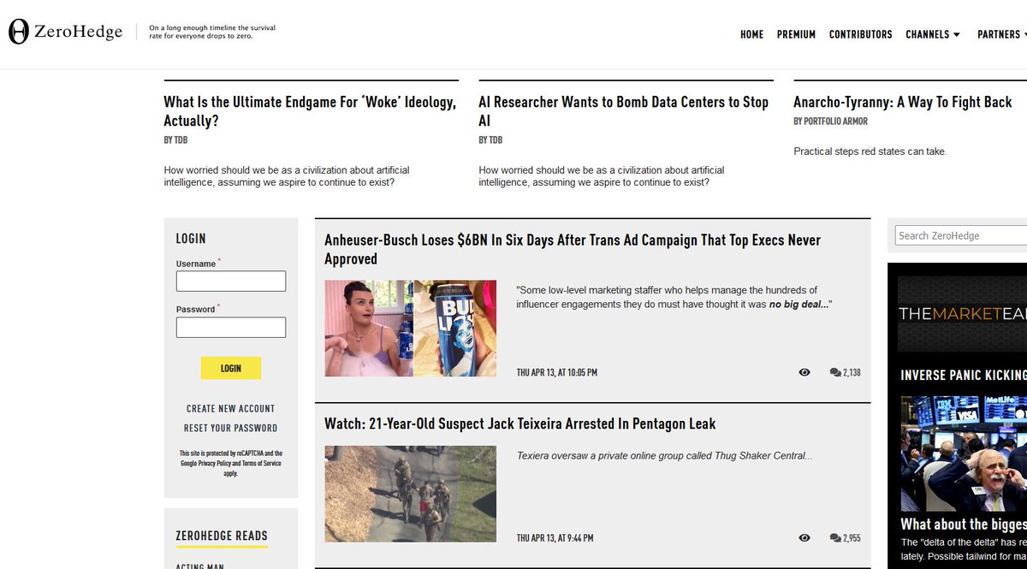Click the 'no big deal' article excerpt

click(674, 297)
